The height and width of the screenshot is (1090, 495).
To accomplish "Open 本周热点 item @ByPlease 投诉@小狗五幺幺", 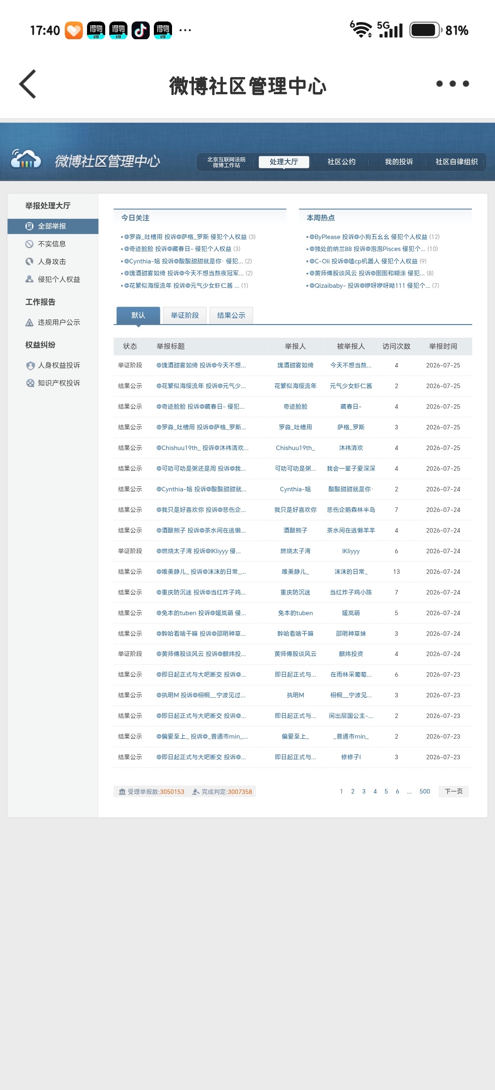I will coord(368,237).
